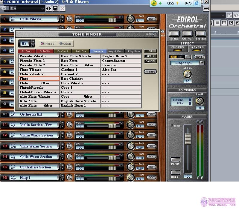Switch to the Rhythm category tab

click(x=134, y=51)
